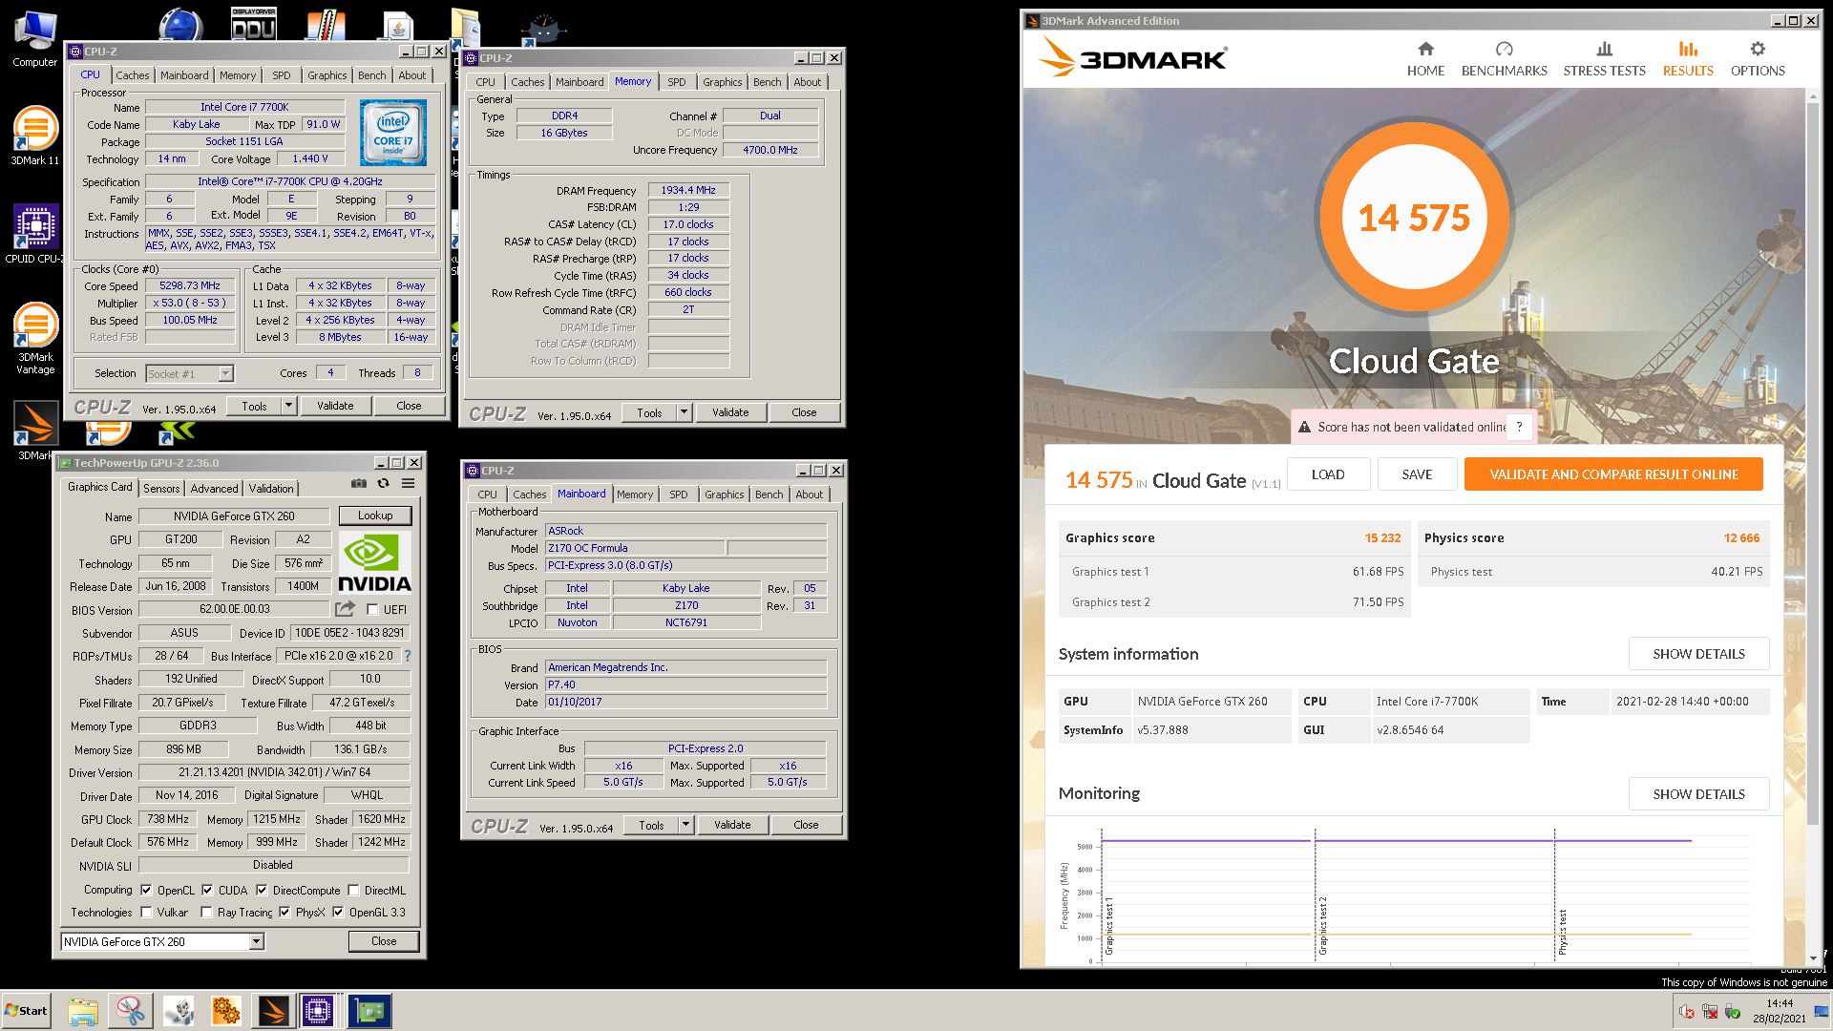This screenshot has height=1031, width=1833.
Task: Open the DDU Display Driver Uninstaller icon
Action: point(254,23)
